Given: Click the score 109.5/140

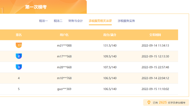Looking at the screenshot, I should [x=110, y=56].
